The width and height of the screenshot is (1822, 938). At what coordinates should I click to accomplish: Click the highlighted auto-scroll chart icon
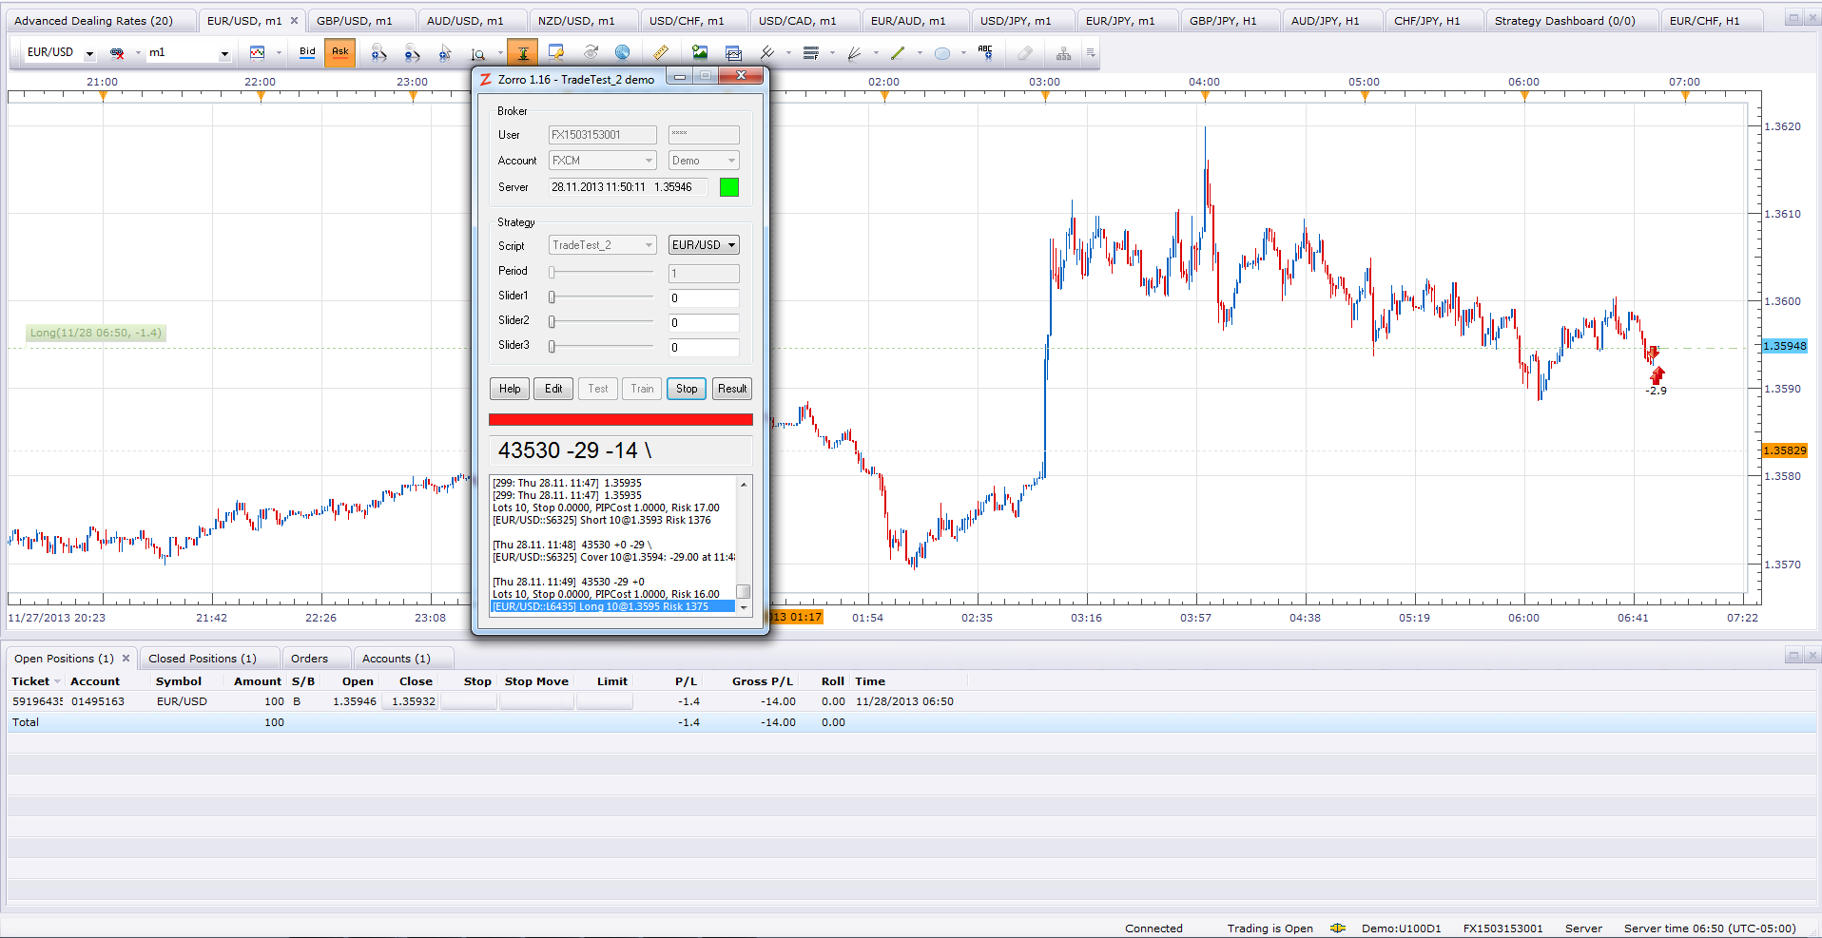[x=522, y=53]
